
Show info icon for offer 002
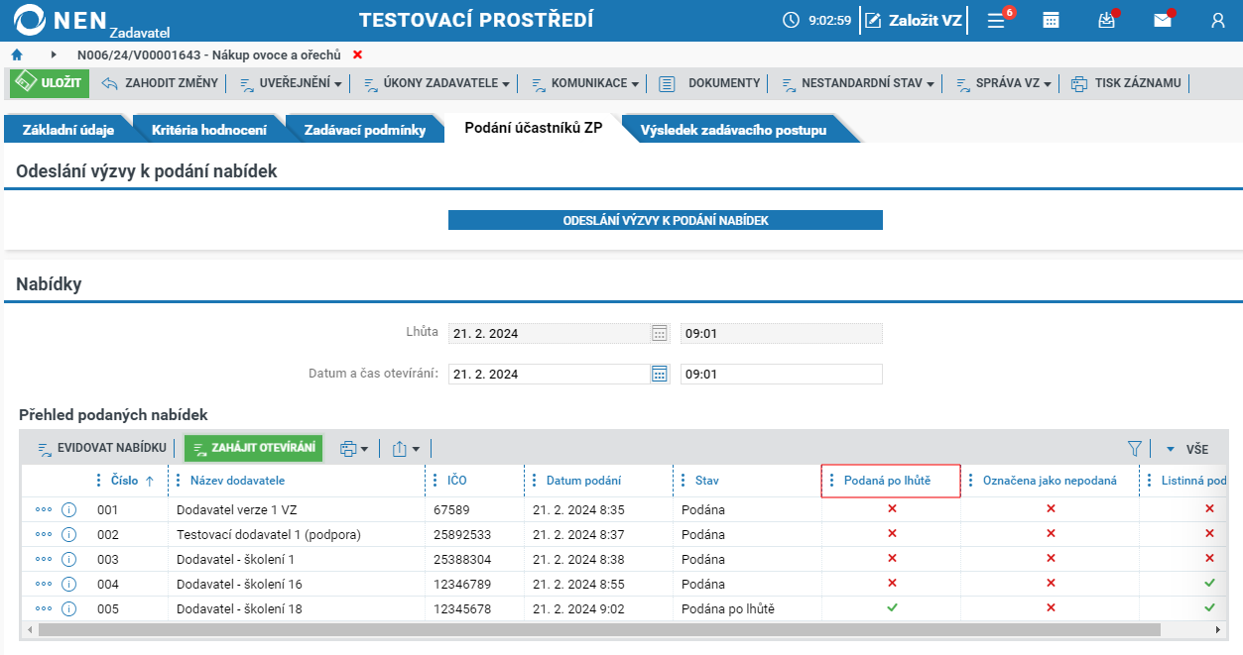pyautogui.click(x=69, y=534)
